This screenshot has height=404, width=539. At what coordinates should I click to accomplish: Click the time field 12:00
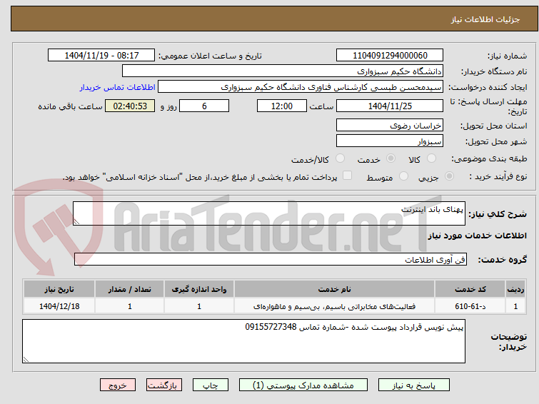[x=282, y=106]
